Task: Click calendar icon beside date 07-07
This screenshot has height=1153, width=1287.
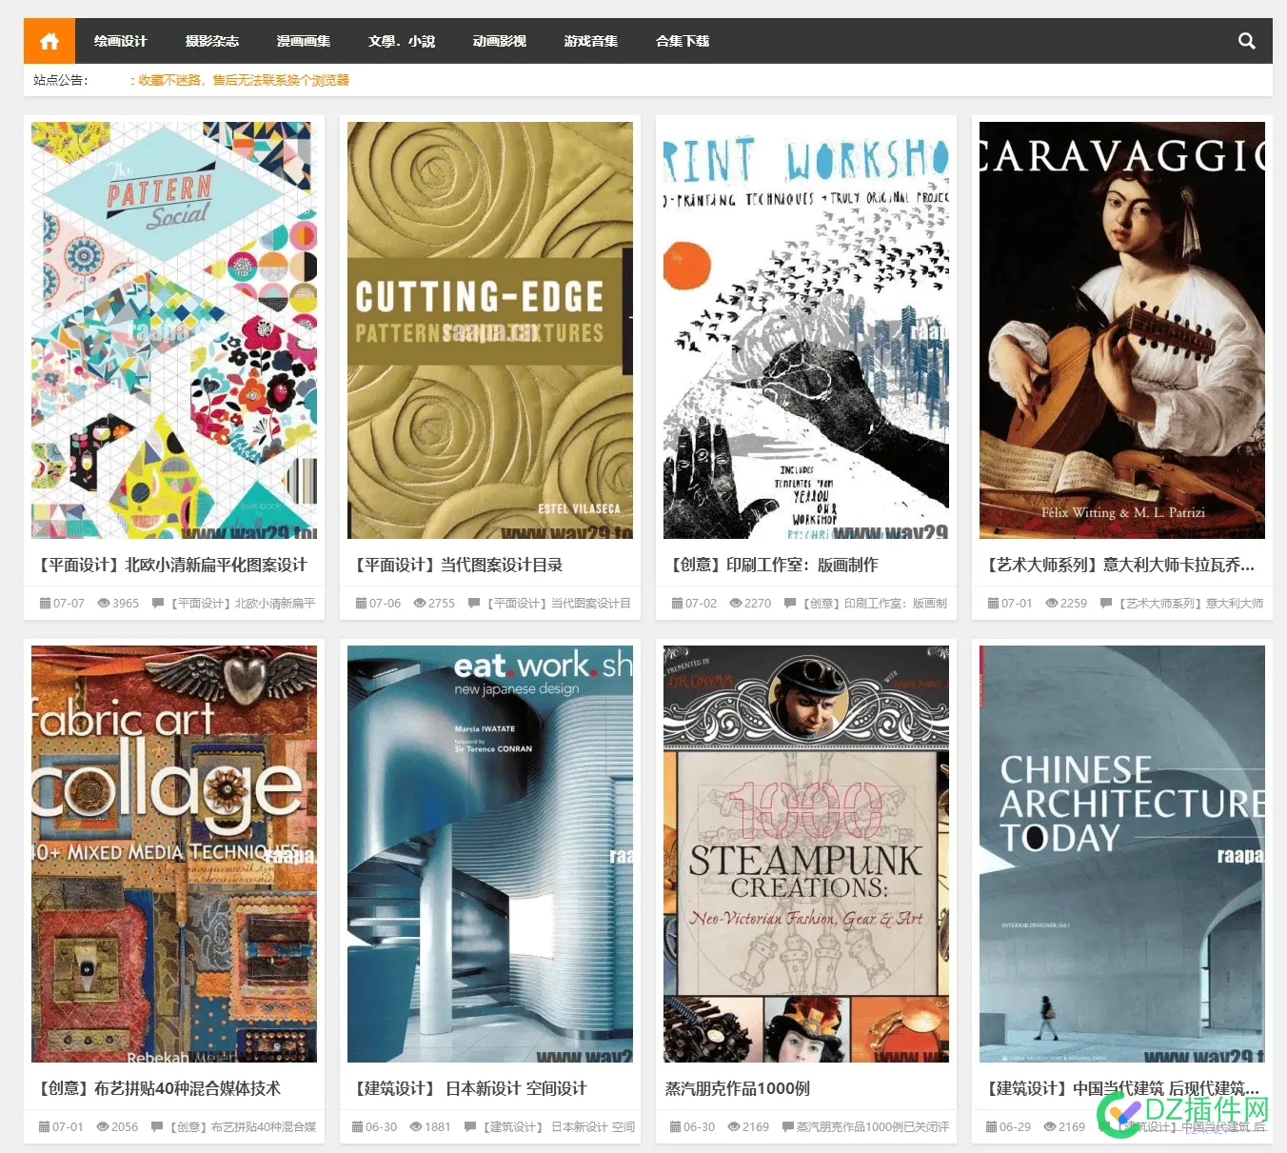Action: click(45, 603)
